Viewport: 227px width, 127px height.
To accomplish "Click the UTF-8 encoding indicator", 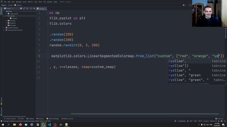I will click(200, 121).
